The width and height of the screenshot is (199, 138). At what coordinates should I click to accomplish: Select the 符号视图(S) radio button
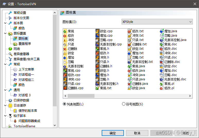point(124,104)
